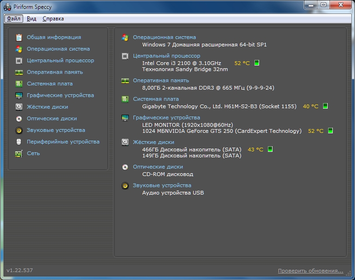This screenshot has height=280, width=355.
Task: Click the green hard disk temperature indicator icon
Action: tap(270, 150)
